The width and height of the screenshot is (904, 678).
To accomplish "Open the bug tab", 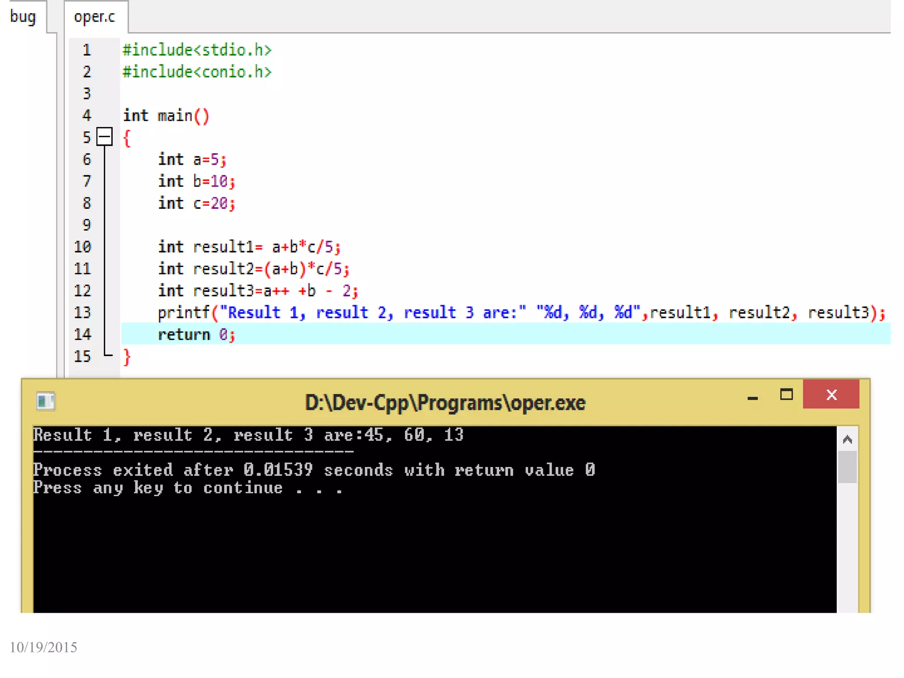I will pyautogui.click(x=23, y=17).
